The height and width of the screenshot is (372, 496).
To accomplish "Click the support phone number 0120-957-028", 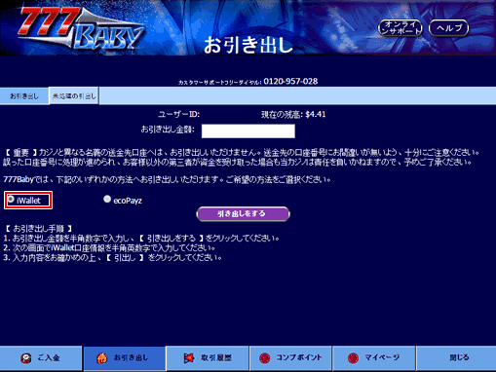I will pyautogui.click(x=290, y=81).
